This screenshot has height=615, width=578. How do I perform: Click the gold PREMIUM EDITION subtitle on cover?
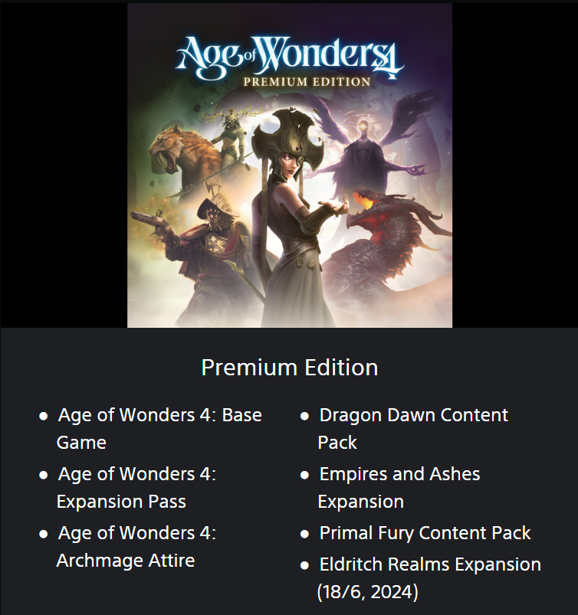pos(307,82)
